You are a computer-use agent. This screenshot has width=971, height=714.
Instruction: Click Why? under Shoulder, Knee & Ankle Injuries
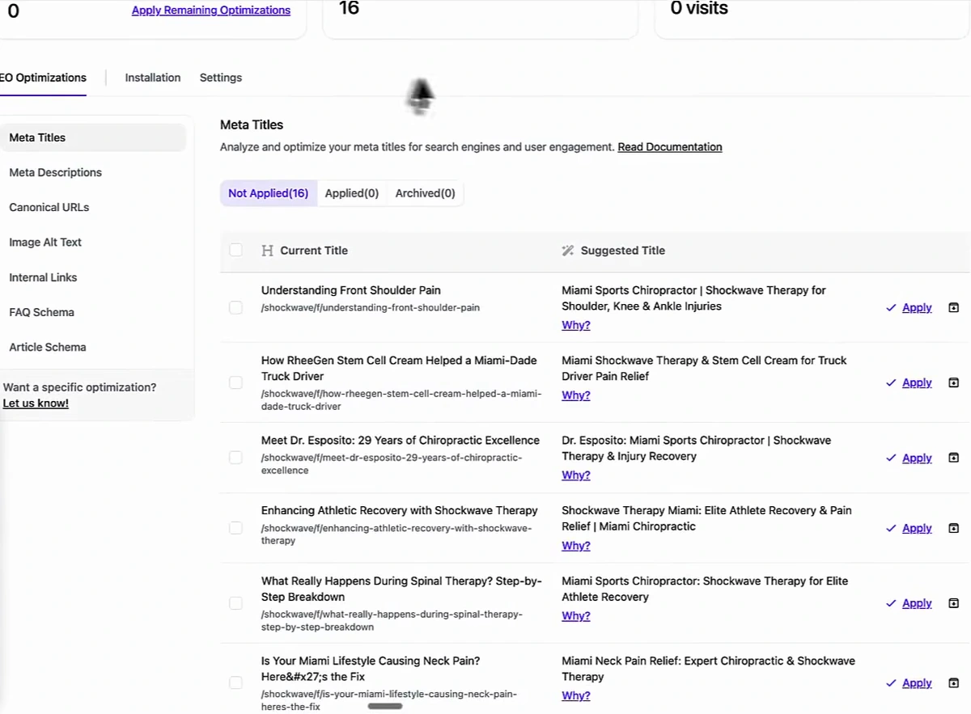[x=576, y=325]
